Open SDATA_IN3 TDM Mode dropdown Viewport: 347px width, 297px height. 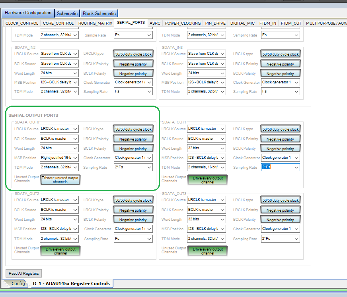pyautogui.click(x=206, y=91)
